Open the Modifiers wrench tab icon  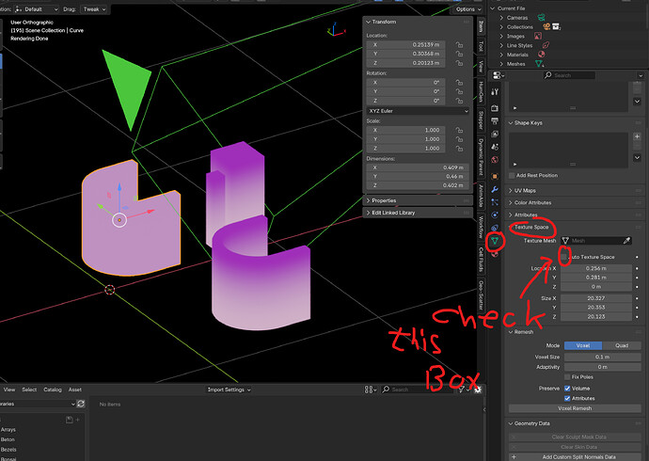pyautogui.click(x=495, y=189)
